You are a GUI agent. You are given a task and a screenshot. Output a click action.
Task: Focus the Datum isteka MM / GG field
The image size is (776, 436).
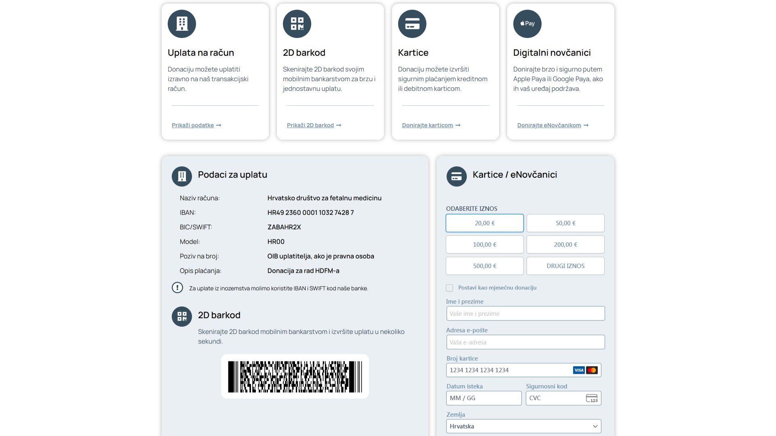[484, 398]
